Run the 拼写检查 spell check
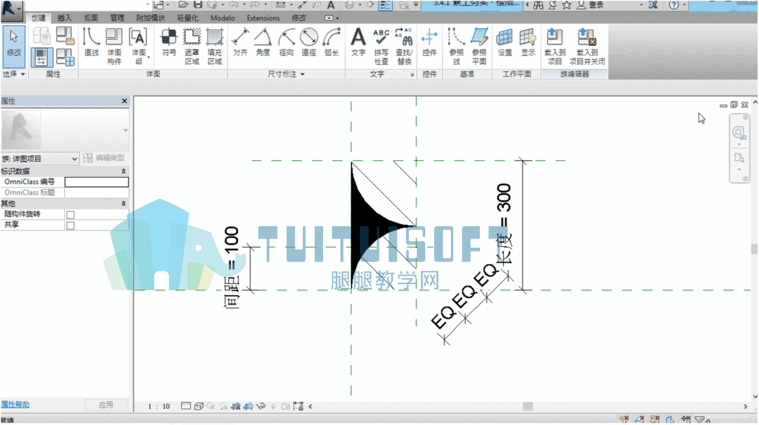The height and width of the screenshot is (425, 759). [381, 46]
